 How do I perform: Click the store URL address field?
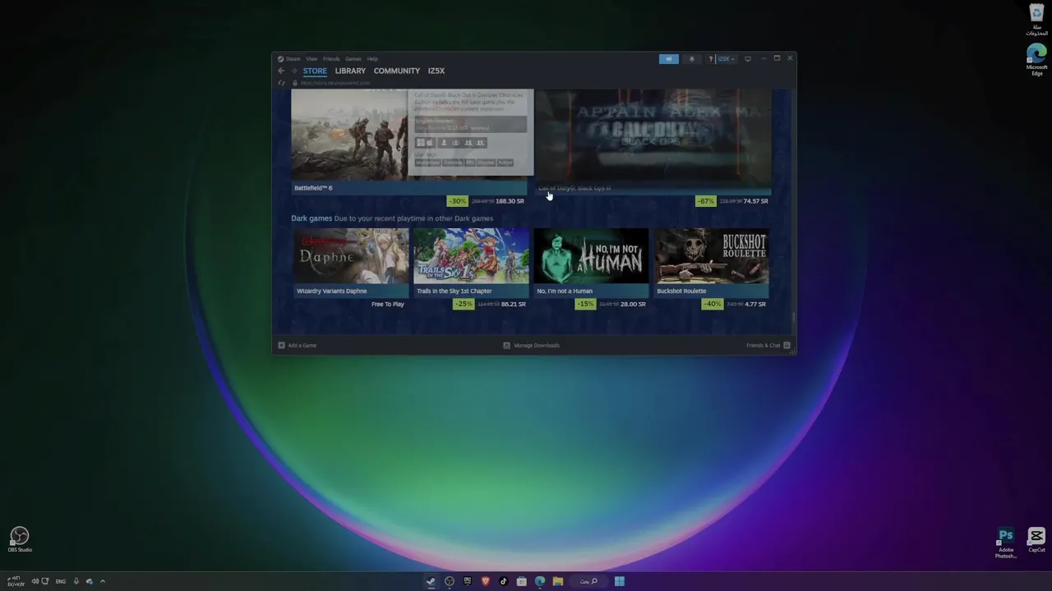pos(335,83)
